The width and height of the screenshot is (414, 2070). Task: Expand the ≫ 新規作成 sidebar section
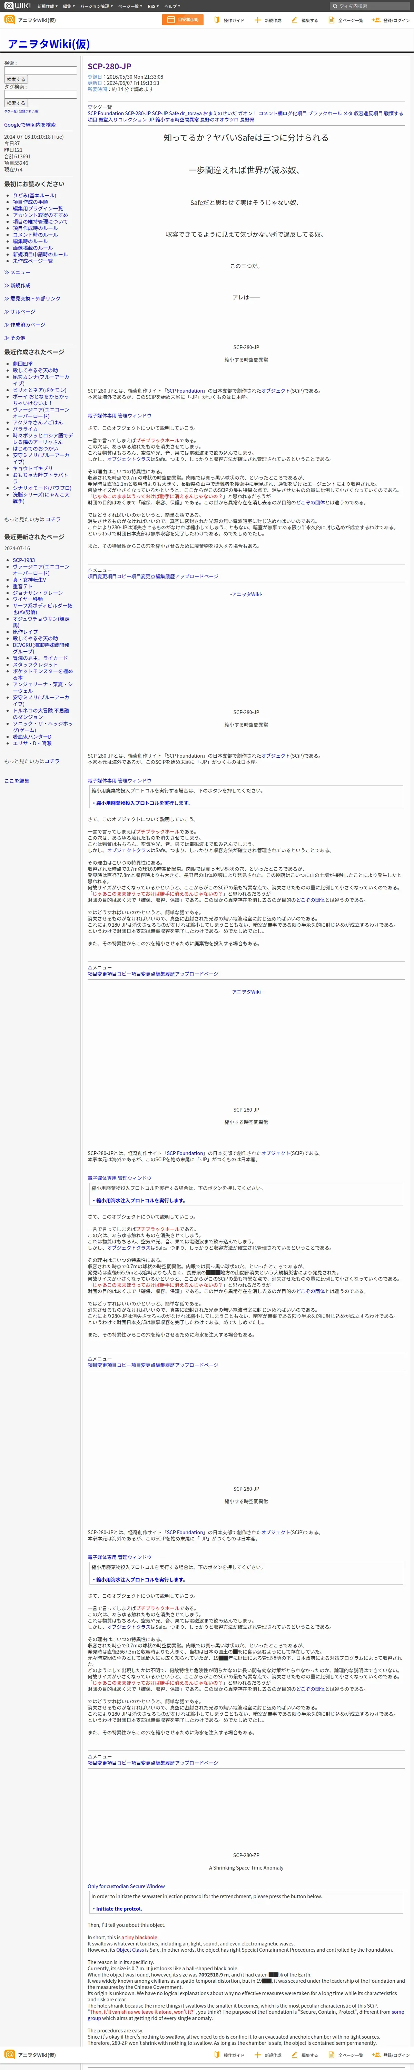[x=17, y=285]
